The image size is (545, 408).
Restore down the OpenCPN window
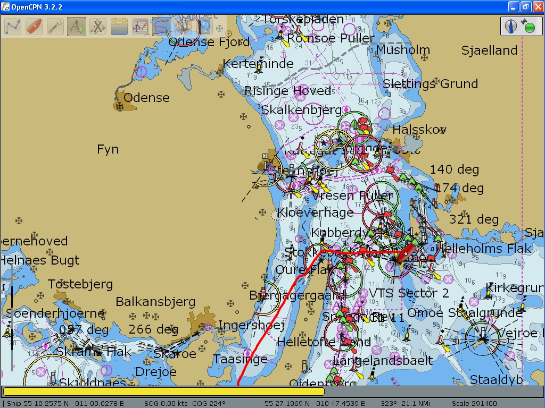pyautogui.click(x=526, y=6)
